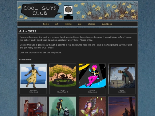Visit the ocs page link
Screen dimensions: 155x116
click(x=80, y=24)
